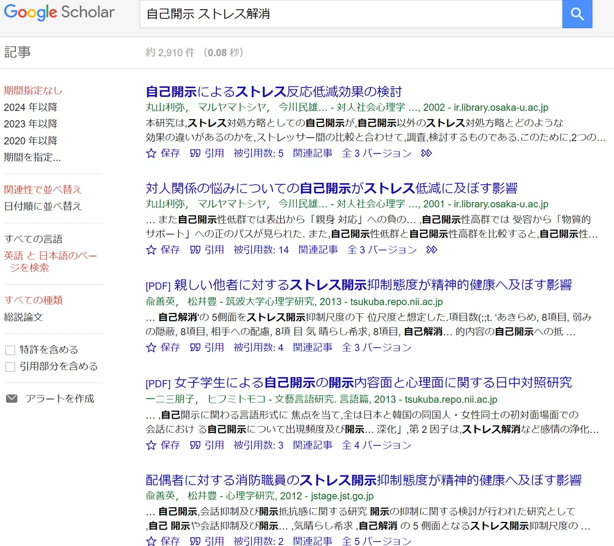Open 全 3 バージョン for the 被引用数: 4 result
This screenshot has height=546, width=614.
tap(377, 347)
